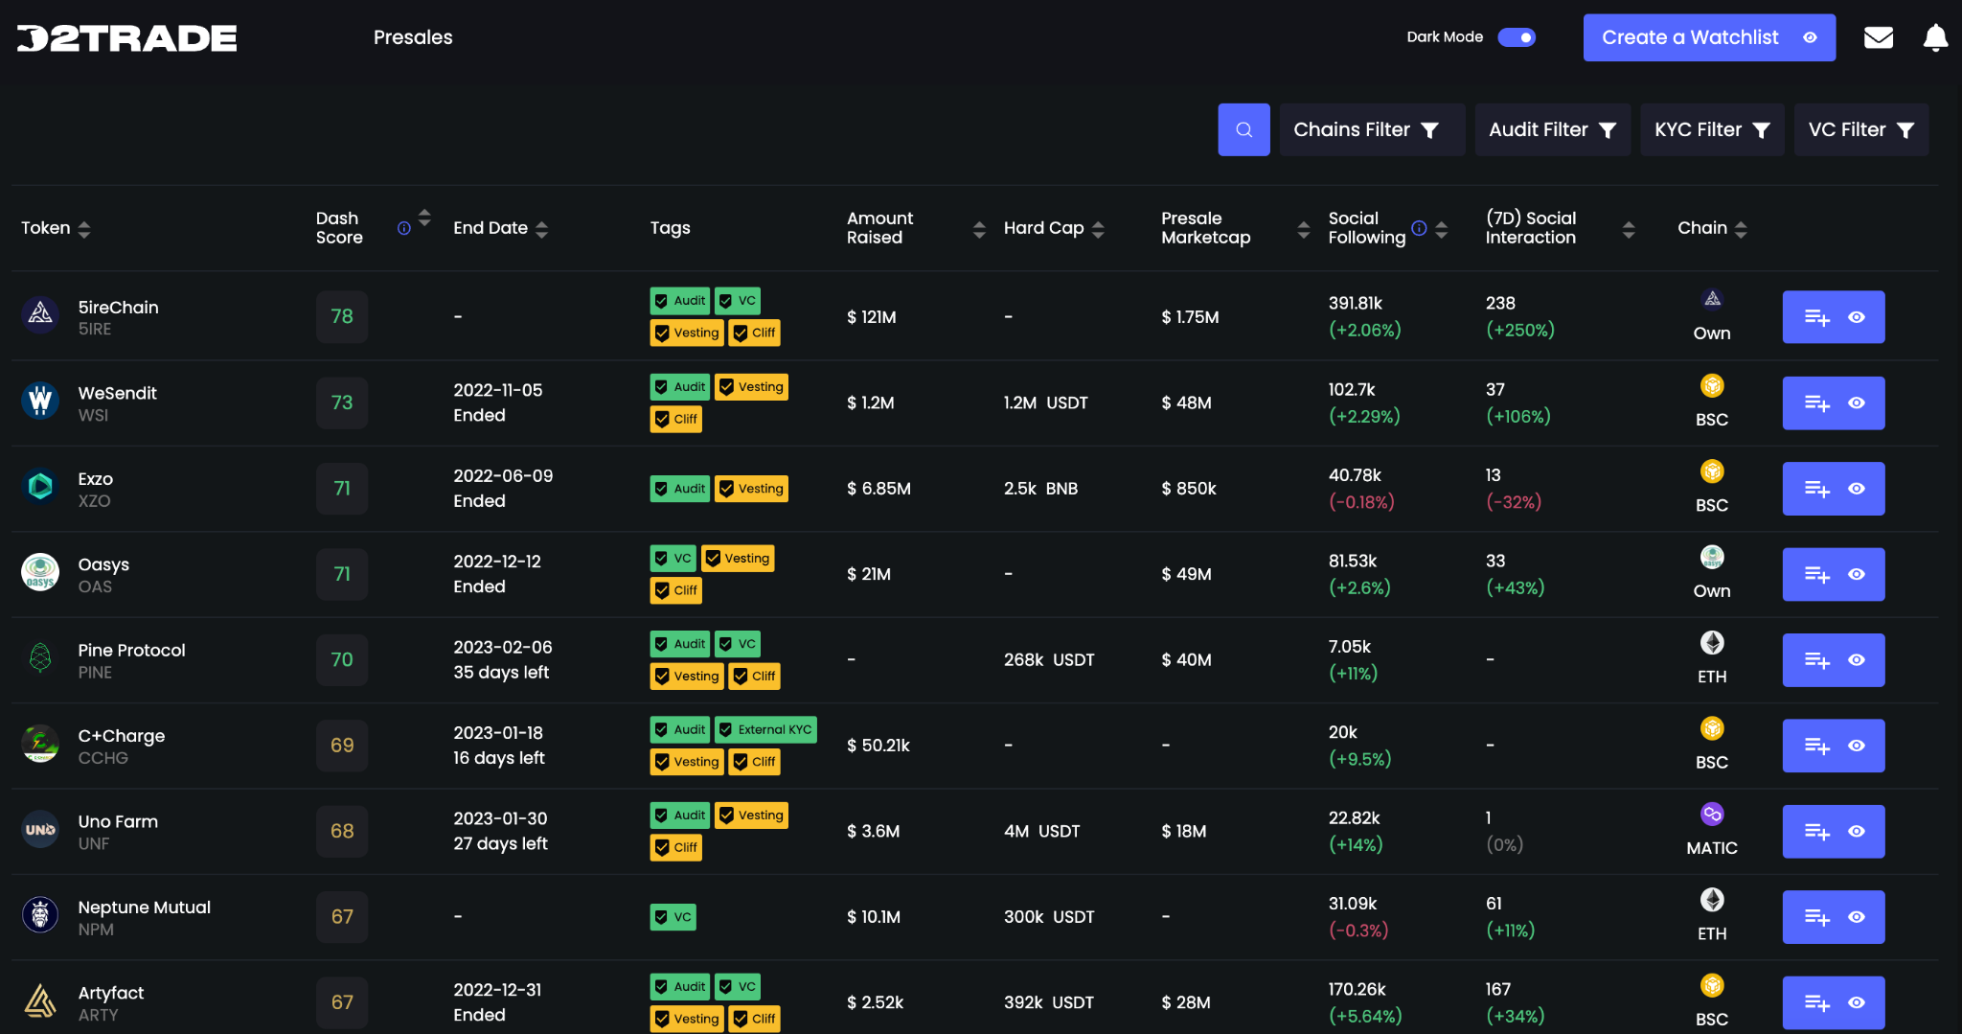Open the search icon
1962x1034 pixels.
[x=1243, y=129]
